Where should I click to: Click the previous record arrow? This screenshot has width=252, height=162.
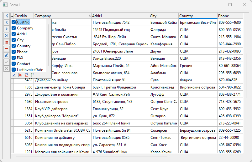click(6, 22)
